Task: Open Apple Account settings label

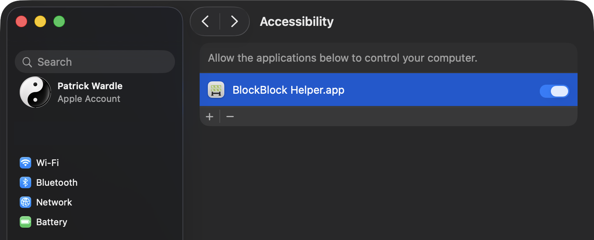Action: click(89, 99)
